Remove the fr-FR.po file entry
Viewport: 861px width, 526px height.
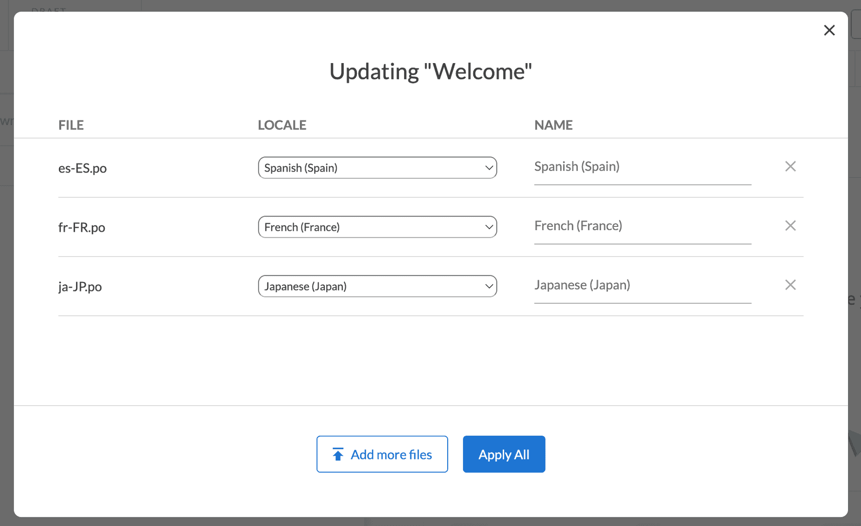(791, 225)
